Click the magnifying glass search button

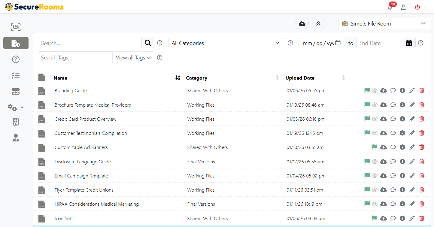pos(148,43)
